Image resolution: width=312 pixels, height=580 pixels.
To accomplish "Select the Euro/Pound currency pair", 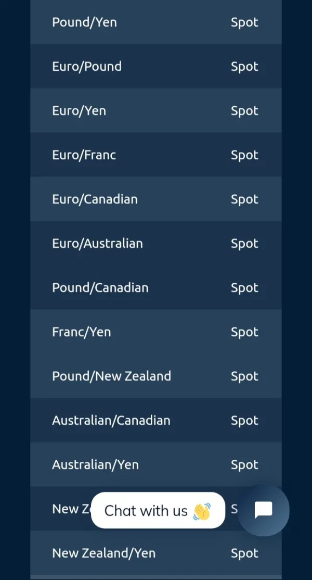I will (87, 67).
